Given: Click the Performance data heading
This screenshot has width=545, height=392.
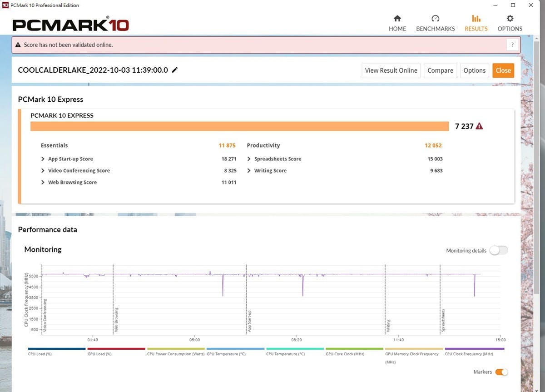Looking at the screenshot, I should [x=48, y=229].
